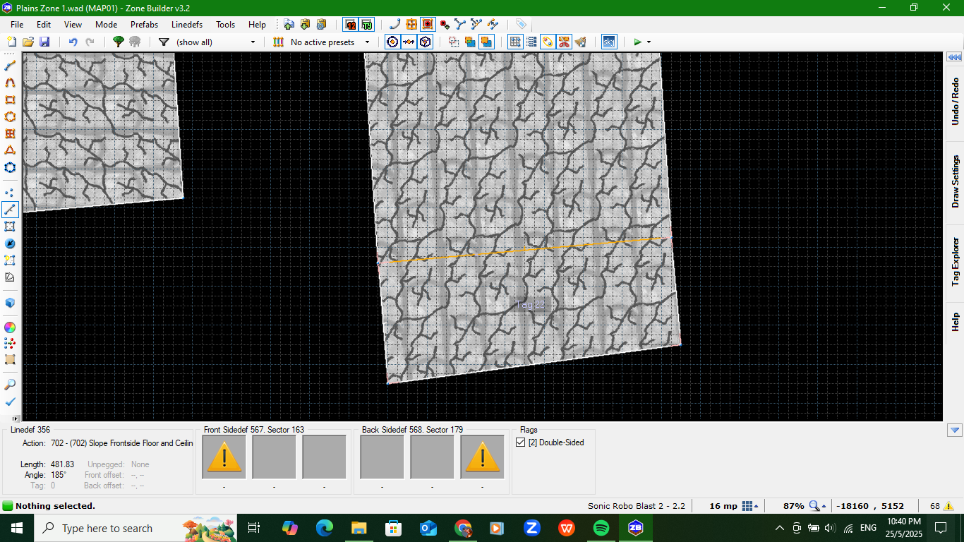Click the blue curve tool icon in top toolbar
Screen dimensions: 964x542
pos(394,25)
